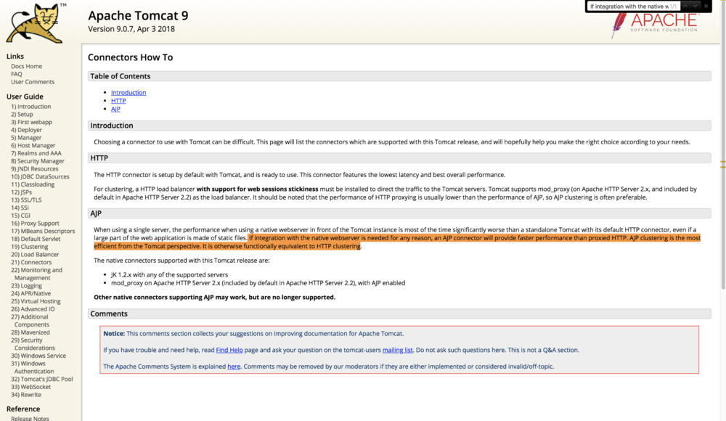This screenshot has height=421, width=726.
Task: Open user guide 2) Setup
Action: point(23,115)
